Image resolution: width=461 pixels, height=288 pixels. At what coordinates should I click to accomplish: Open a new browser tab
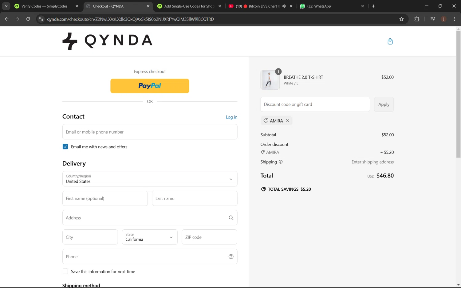pyautogui.click(x=373, y=6)
